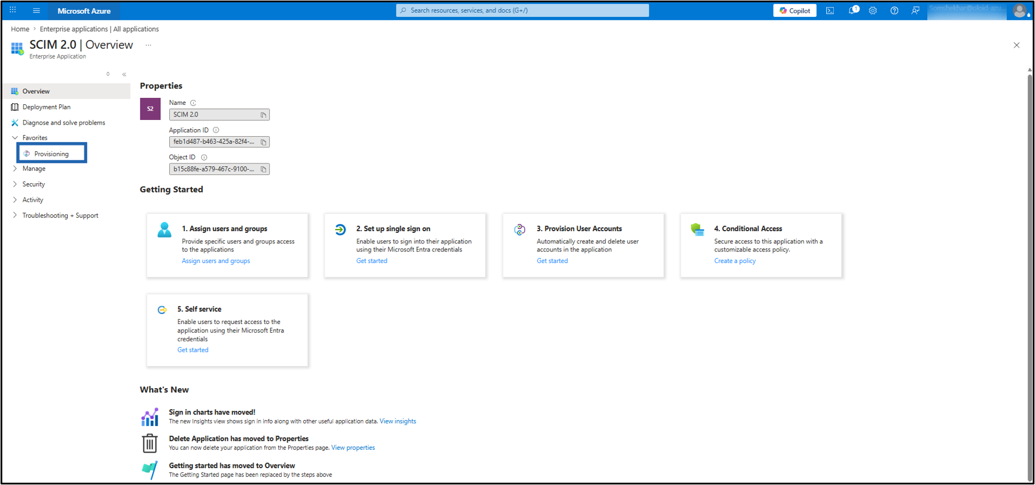
Task: Copy the Object ID value
Action: click(263, 169)
